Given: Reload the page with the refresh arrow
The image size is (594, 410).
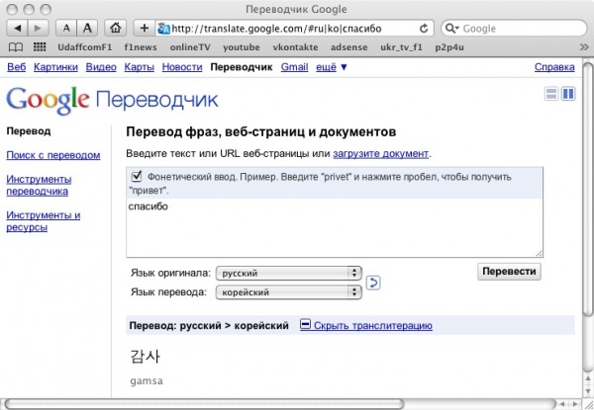Looking at the screenshot, I should point(424,29).
